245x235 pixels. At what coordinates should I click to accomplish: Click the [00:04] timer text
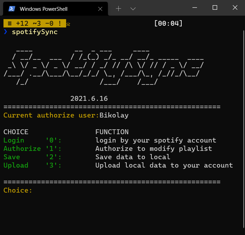point(168,23)
